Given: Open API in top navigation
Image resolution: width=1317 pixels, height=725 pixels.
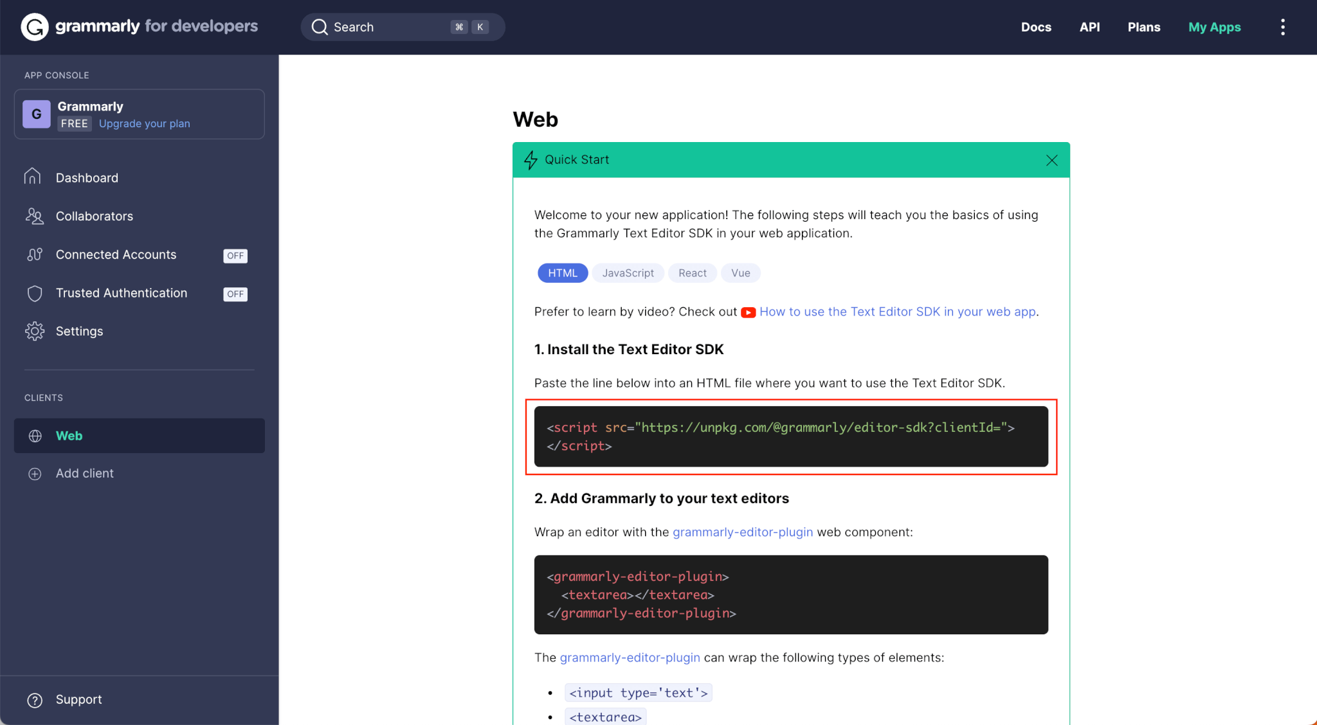Looking at the screenshot, I should pos(1089,27).
